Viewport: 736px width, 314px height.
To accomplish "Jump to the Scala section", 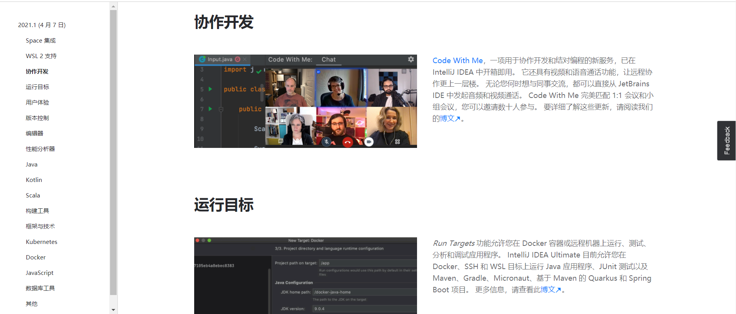I will (x=33, y=196).
